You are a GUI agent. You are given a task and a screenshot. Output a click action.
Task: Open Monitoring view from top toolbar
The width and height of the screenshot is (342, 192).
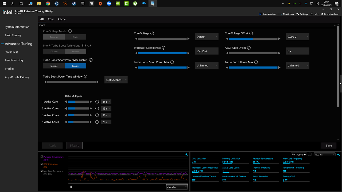[286, 14]
